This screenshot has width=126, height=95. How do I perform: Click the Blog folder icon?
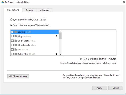16,36
